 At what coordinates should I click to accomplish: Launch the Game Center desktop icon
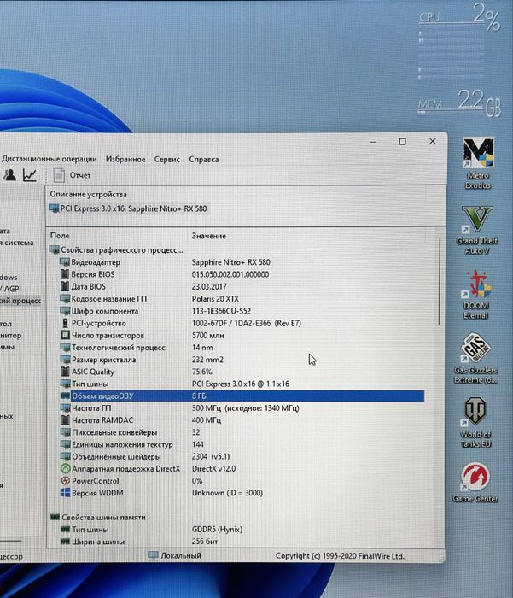pos(475,483)
